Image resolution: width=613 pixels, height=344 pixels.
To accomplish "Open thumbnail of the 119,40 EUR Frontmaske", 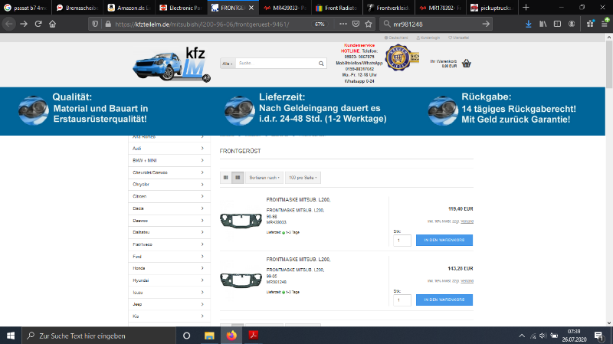I will [x=241, y=221].
